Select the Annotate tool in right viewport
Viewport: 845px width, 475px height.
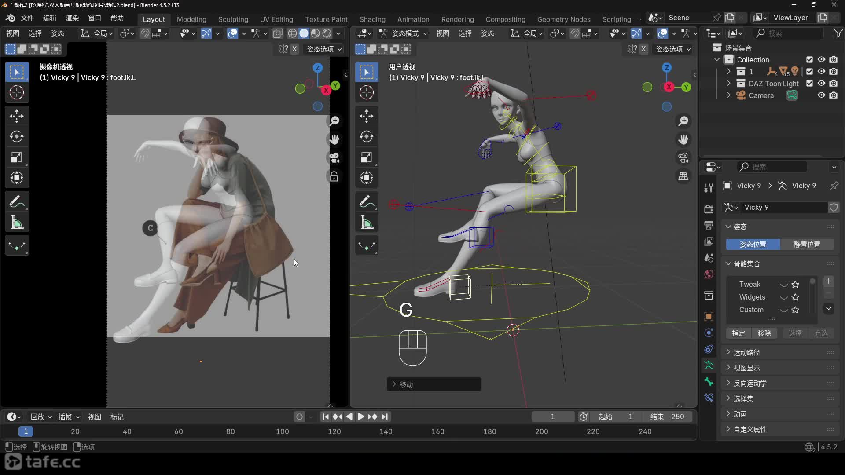367,202
